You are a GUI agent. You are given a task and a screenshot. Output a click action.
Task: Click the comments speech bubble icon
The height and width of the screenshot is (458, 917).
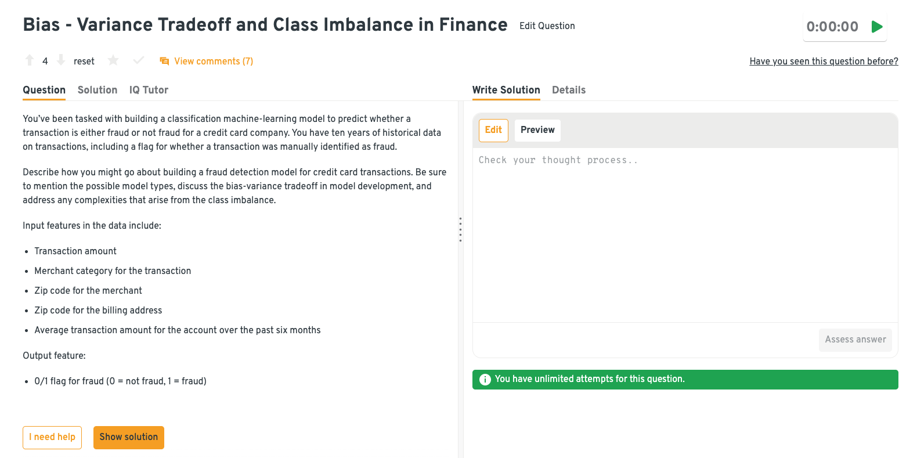click(164, 61)
